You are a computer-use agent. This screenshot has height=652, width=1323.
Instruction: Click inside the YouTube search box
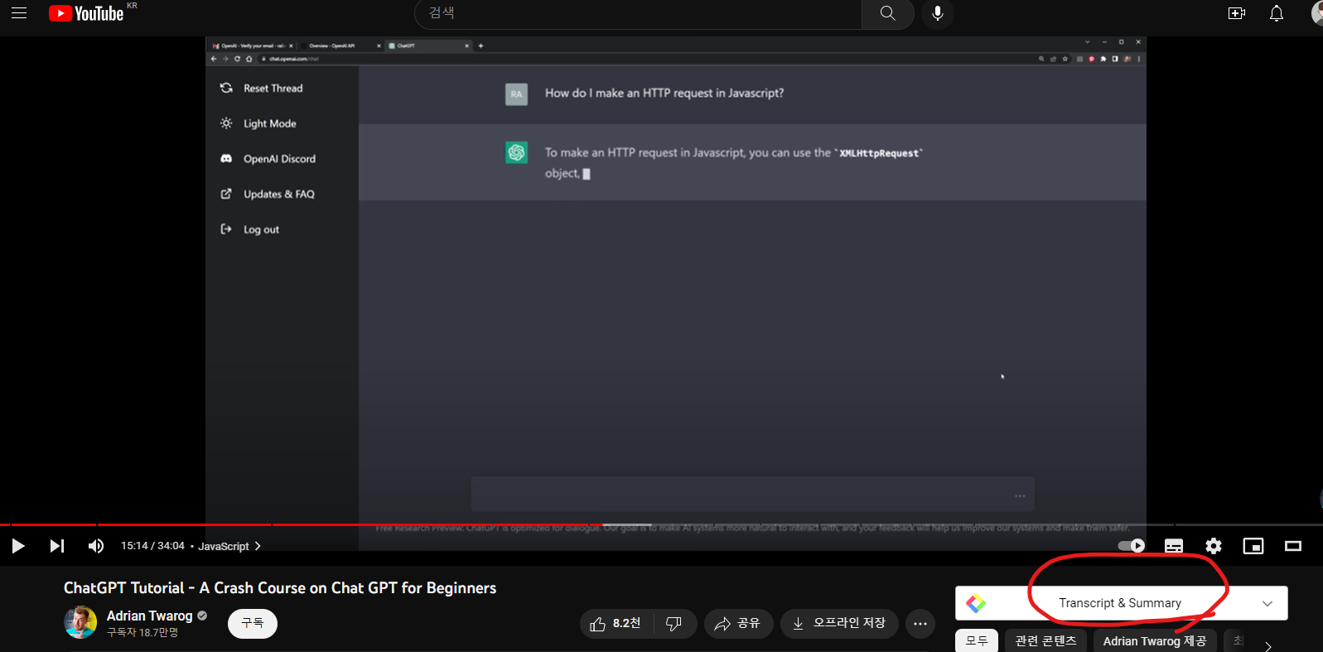tap(638, 13)
